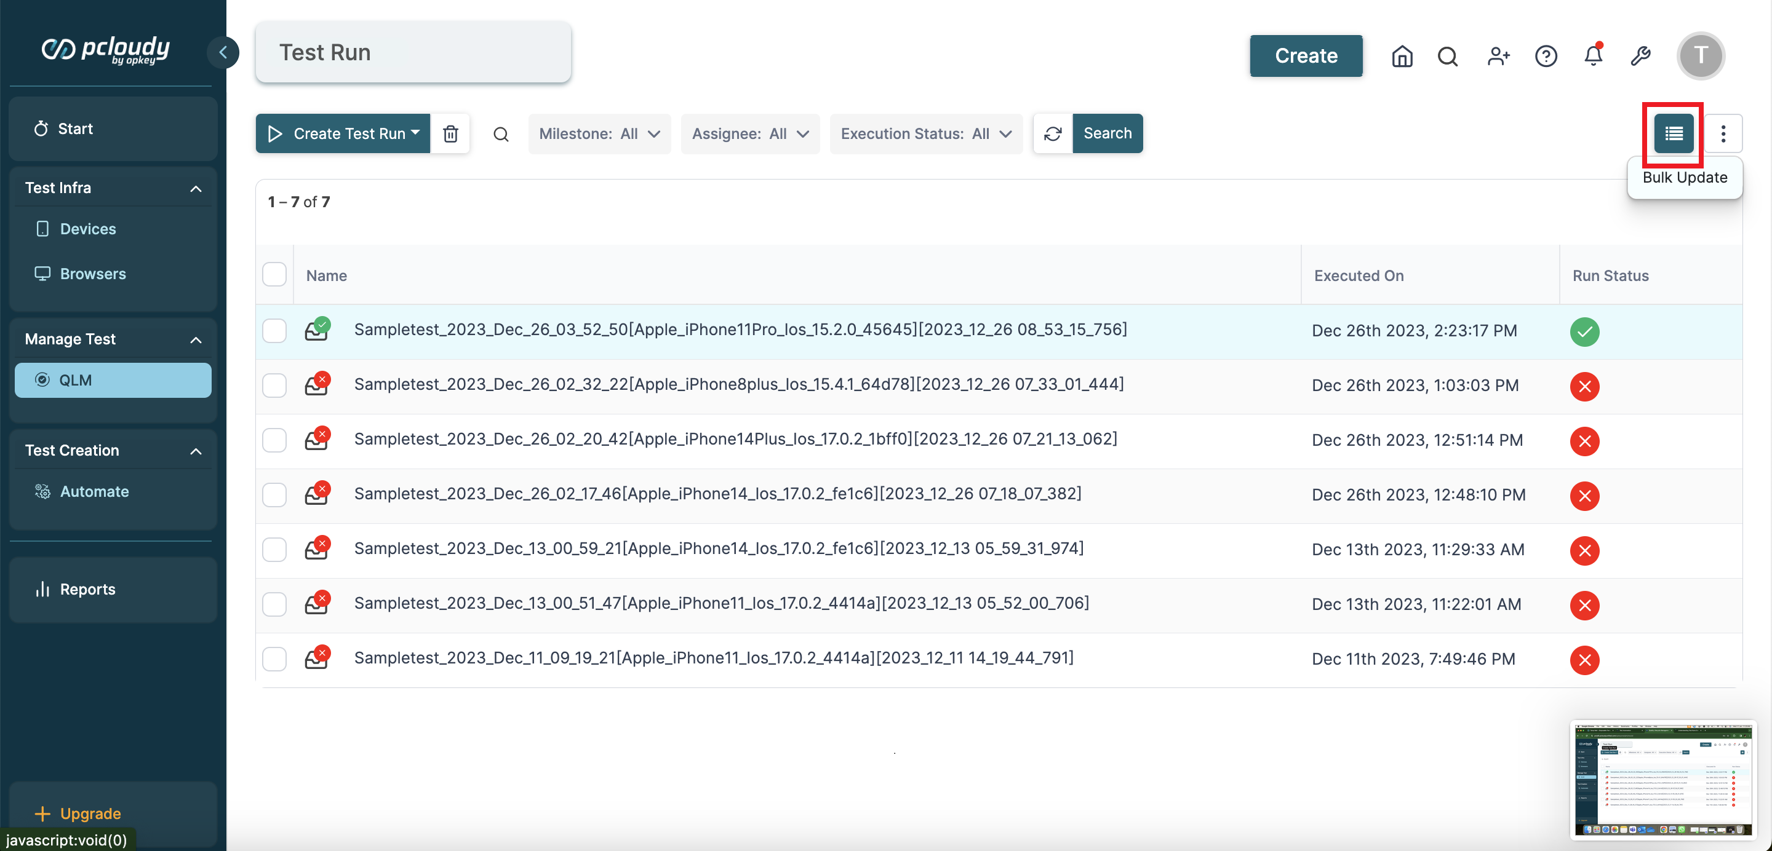The height and width of the screenshot is (851, 1772).
Task: Click Upgrade in the sidebar
Action: pos(78,813)
